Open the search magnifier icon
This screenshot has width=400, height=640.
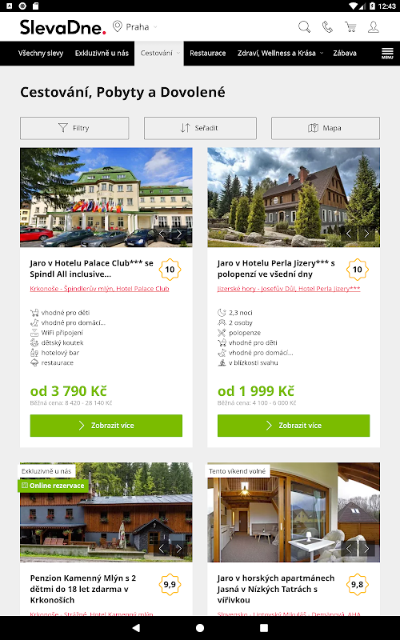[x=304, y=27]
